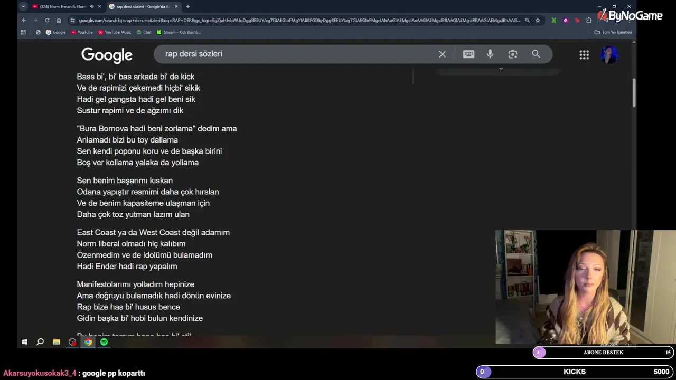Open the on-screen keyboard input tool

tap(468, 54)
